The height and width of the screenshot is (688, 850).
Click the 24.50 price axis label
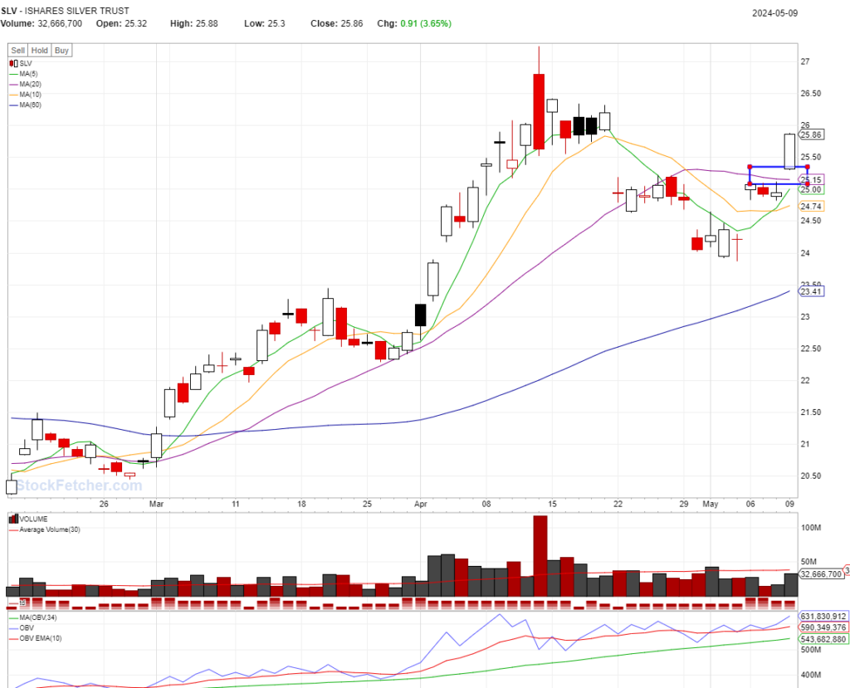[x=810, y=221]
